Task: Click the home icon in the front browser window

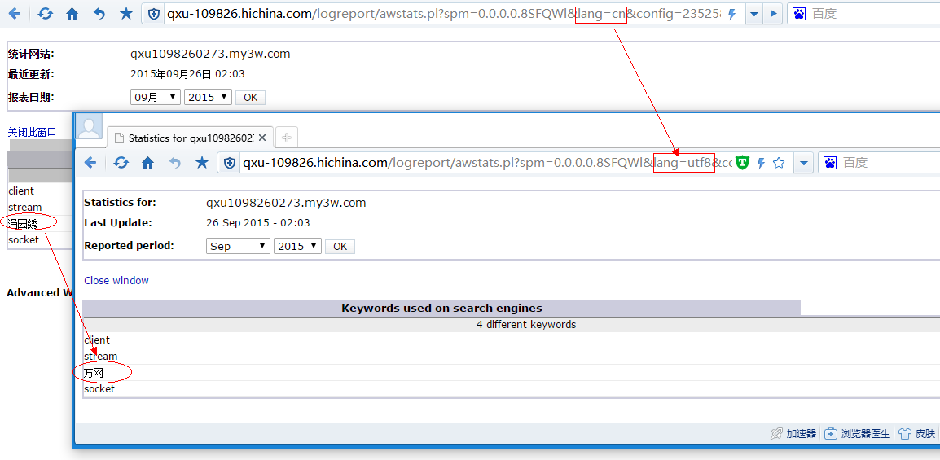Action: 147,163
